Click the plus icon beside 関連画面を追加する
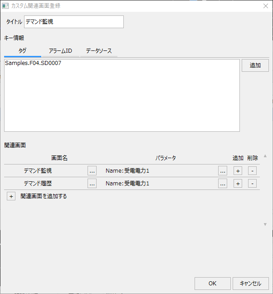 (x=11, y=196)
